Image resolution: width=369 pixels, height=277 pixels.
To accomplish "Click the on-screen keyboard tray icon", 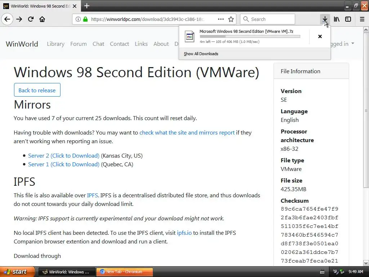I will pos(322,272).
